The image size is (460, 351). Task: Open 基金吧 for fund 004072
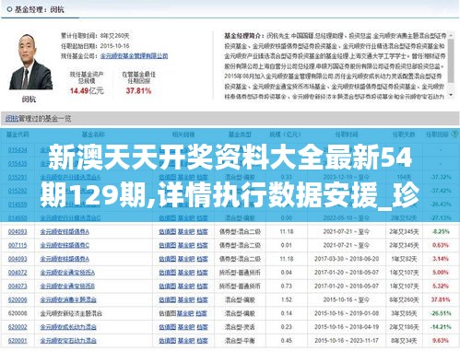pos(186,273)
